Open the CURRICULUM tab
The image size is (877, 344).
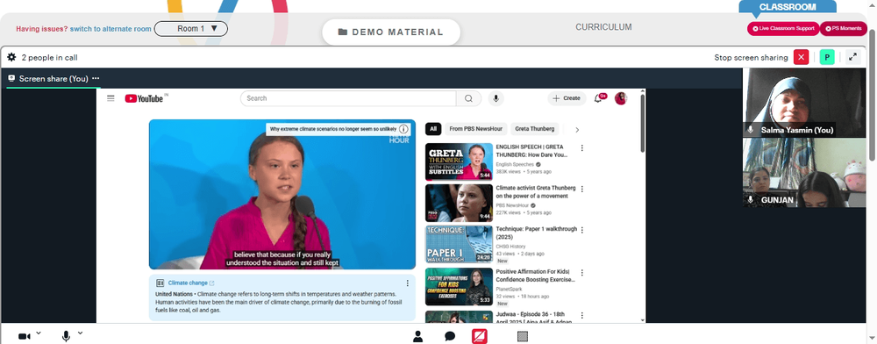pos(603,27)
